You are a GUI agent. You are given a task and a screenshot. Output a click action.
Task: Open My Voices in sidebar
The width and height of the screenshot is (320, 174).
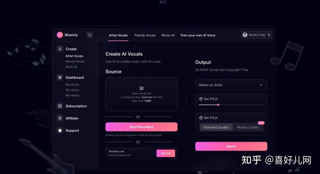click(72, 85)
